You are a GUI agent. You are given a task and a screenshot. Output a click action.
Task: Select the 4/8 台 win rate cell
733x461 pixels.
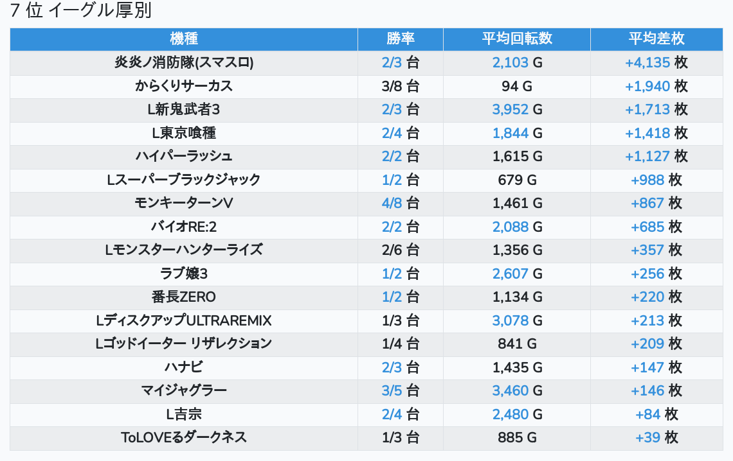pos(400,203)
